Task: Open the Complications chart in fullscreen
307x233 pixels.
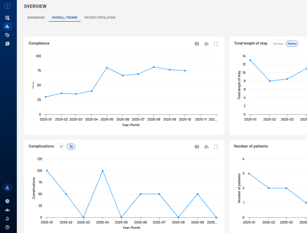Action: (x=216, y=147)
